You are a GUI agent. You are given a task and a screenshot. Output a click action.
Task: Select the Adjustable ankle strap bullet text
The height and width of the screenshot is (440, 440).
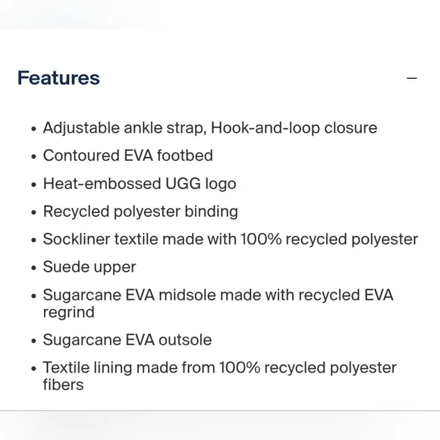coord(210,128)
